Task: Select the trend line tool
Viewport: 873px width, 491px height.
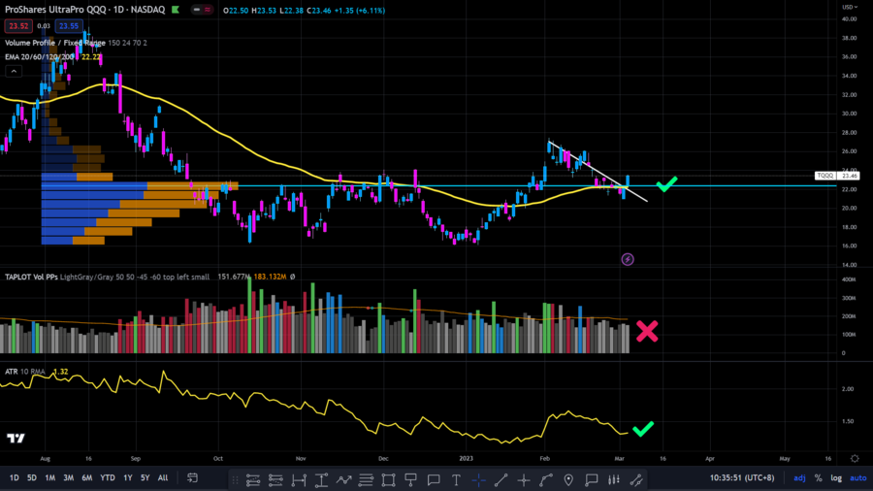Action: pyautogui.click(x=501, y=480)
